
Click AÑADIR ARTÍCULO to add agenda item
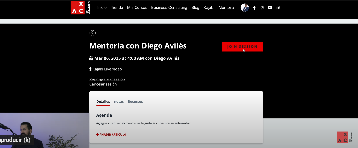pos(111,134)
